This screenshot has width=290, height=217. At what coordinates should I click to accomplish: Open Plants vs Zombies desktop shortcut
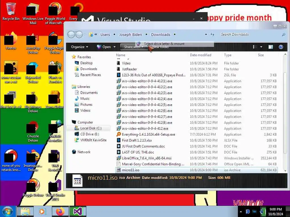(x=55, y=72)
